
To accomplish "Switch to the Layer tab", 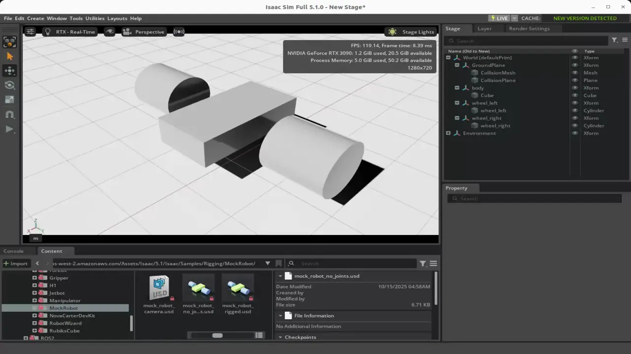I will click(x=484, y=29).
